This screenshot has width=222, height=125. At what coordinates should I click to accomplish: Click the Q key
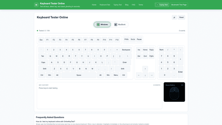pyautogui.click(x=50, y=56)
